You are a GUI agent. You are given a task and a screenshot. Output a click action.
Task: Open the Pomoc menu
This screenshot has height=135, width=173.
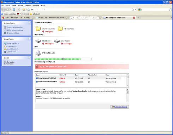coord(43,5)
